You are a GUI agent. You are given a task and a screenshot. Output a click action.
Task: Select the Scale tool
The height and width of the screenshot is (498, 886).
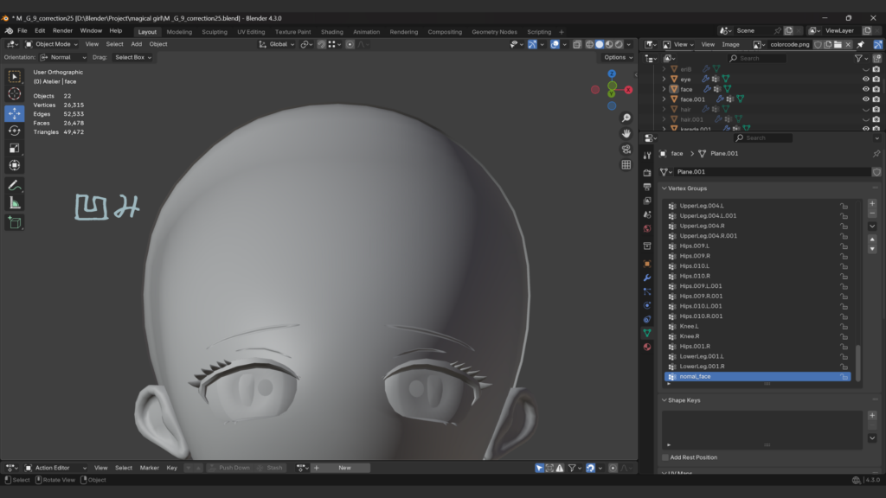click(x=15, y=148)
